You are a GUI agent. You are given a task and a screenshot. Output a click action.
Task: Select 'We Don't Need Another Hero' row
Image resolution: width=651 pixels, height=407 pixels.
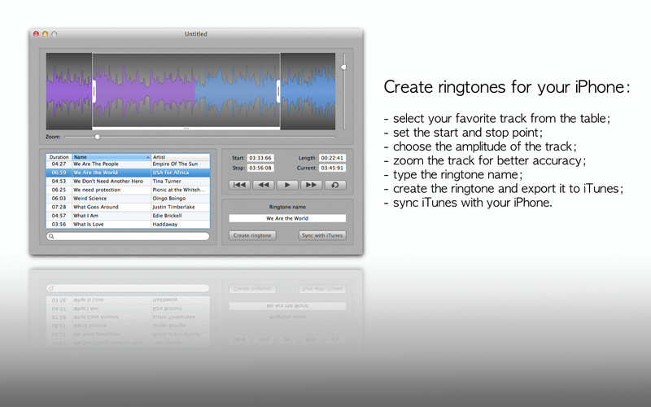point(128,181)
